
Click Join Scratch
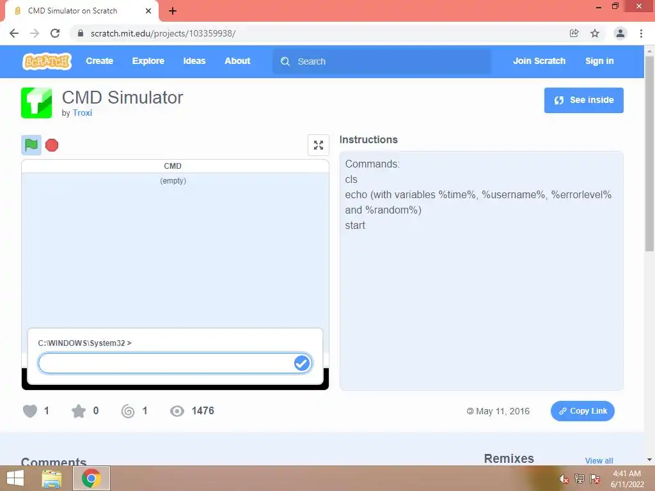(x=539, y=61)
